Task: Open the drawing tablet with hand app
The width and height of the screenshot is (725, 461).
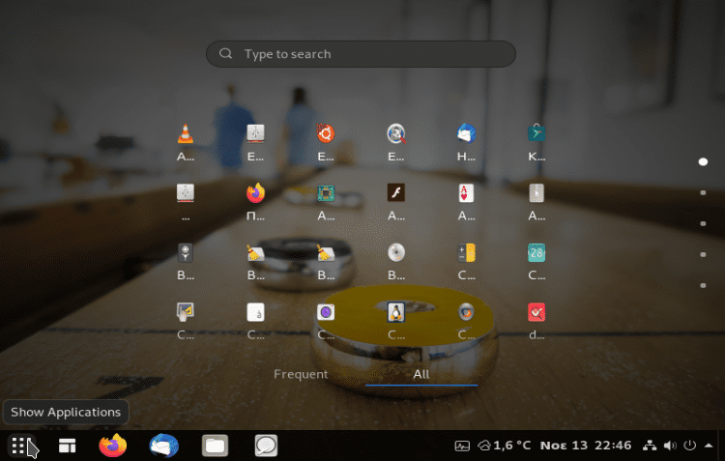Action: coord(186,312)
